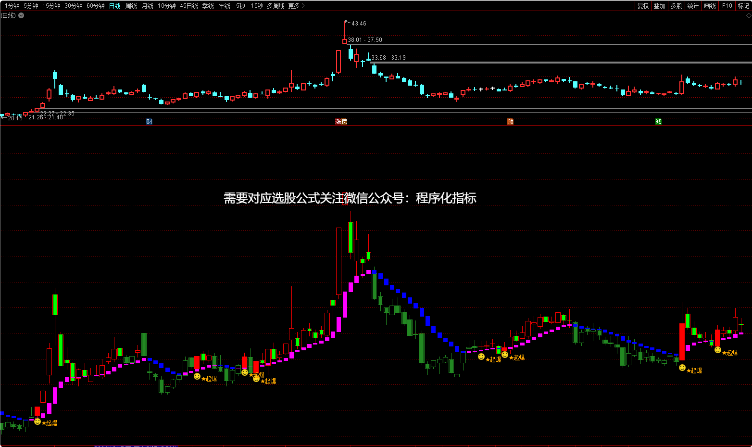
Task: Click the red 涨榜 event marker
Action: pyautogui.click(x=341, y=122)
